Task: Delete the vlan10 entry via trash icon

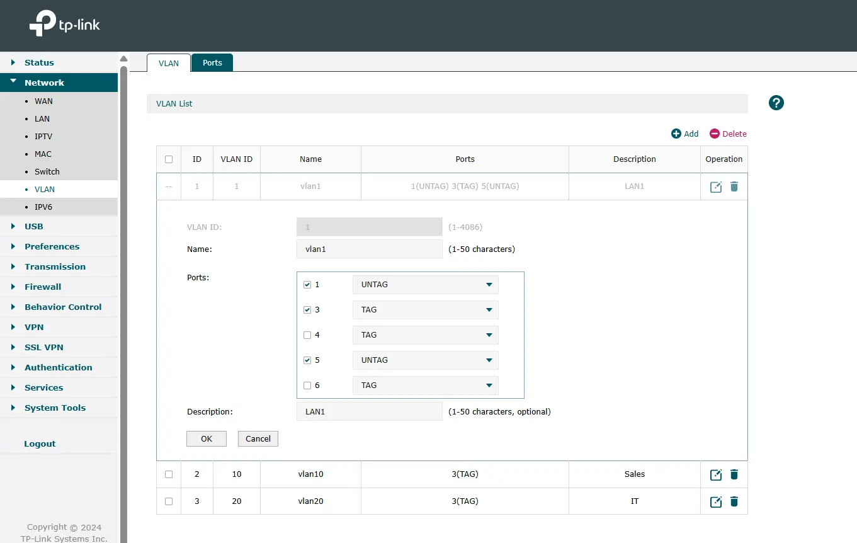Action: [x=734, y=474]
